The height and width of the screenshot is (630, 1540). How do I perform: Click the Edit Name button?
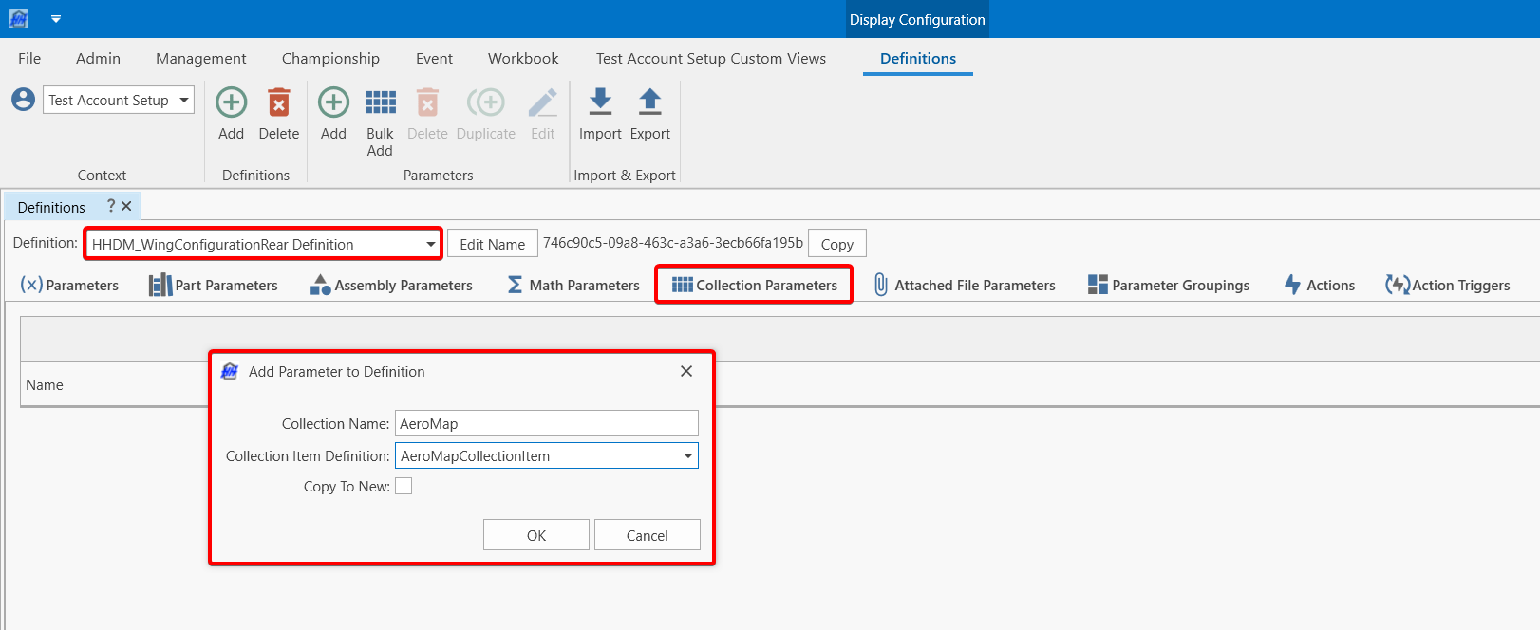(x=492, y=244)
